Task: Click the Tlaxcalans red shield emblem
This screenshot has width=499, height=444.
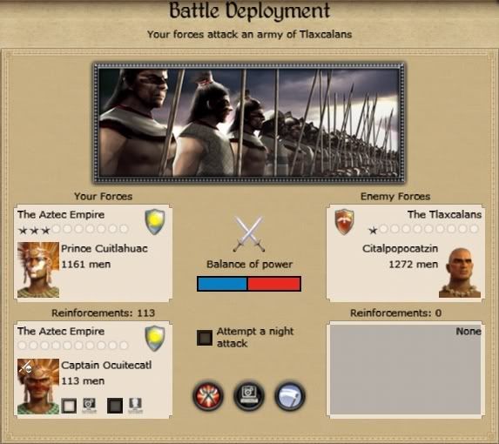Action: click(344, 222)
